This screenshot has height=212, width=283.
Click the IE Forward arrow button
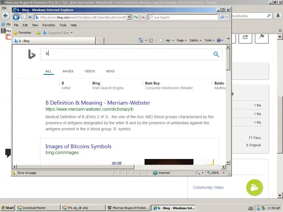pos(24,17)
